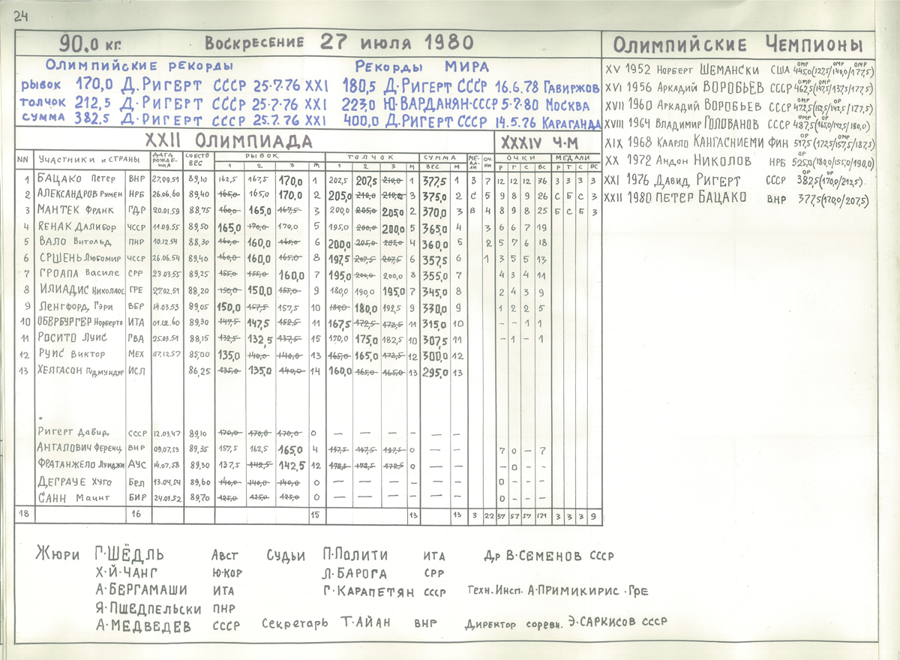The width and height of the screenshot is (900, 660).
Task: Click the page number 24
Action: [x=20, y=16]
